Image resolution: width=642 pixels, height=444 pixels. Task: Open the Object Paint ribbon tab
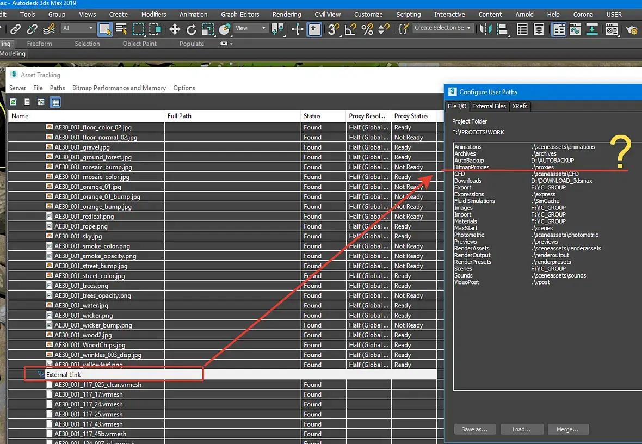coord(140,44)
